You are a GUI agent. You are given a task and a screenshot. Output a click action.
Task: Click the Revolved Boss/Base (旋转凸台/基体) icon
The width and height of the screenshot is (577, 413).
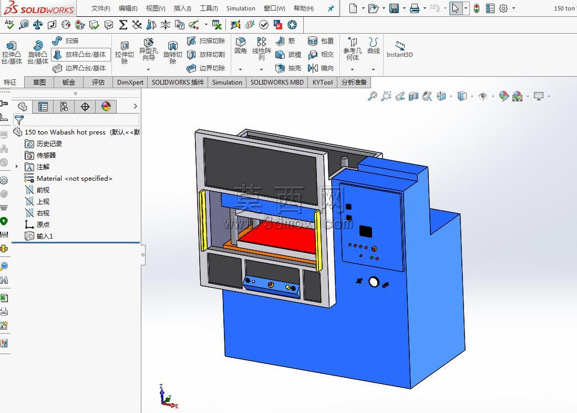38,52
